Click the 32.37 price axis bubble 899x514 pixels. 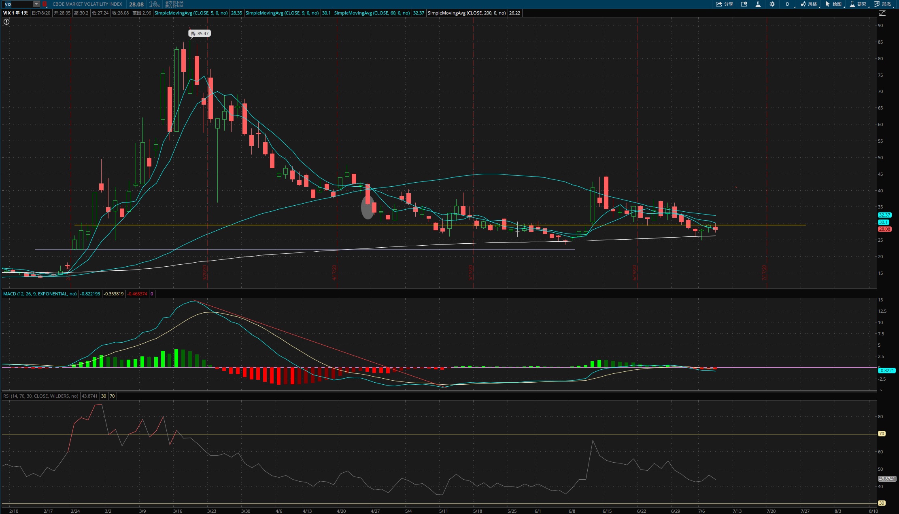(884, 215)
